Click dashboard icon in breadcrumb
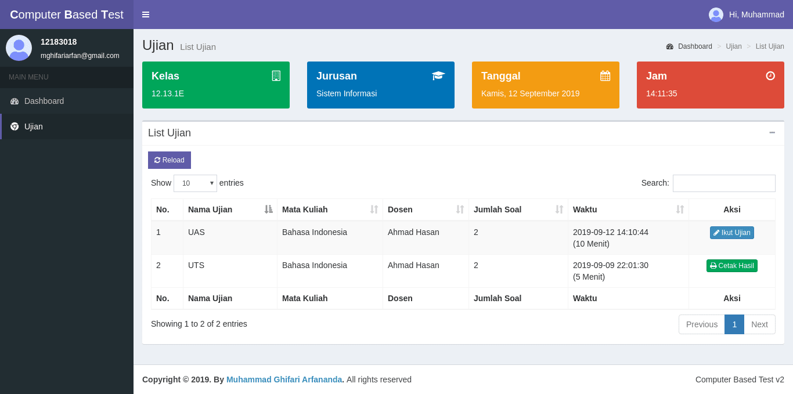 [669, 46]
